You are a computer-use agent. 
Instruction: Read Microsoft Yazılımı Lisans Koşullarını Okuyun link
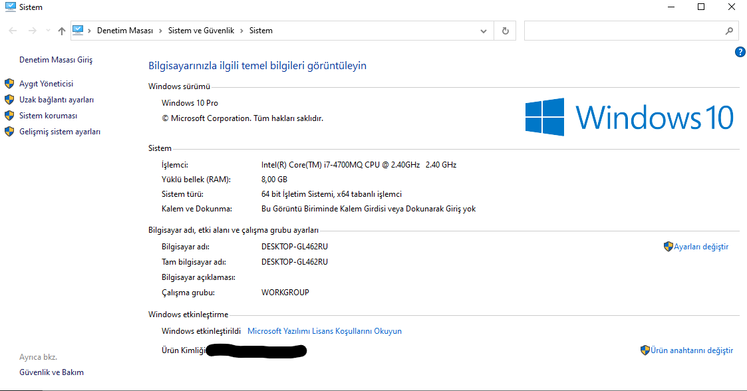point(325,331)
